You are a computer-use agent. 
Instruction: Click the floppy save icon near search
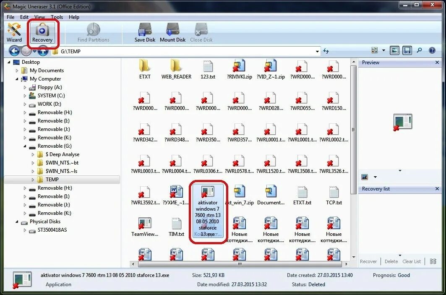[407, 51]
